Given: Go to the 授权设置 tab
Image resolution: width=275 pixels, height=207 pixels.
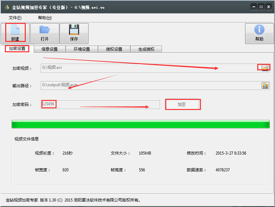Looking at the screenshot, I should 114,49.
